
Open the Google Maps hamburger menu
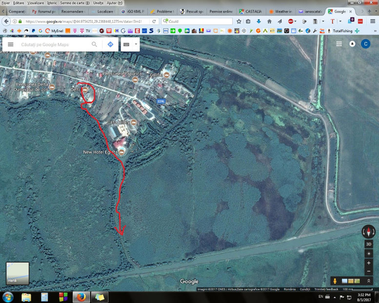click(x=10, y=44)
